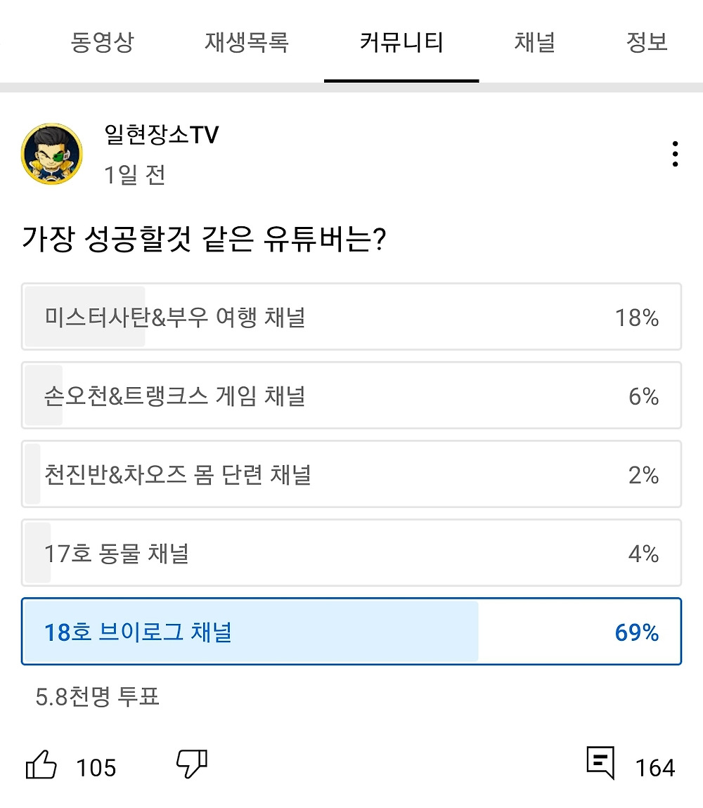Tap the 105 like count
703x808 pixels.
point(96,767)
